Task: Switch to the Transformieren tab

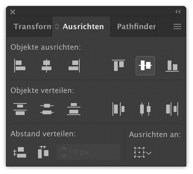Action: coord(32,27)
